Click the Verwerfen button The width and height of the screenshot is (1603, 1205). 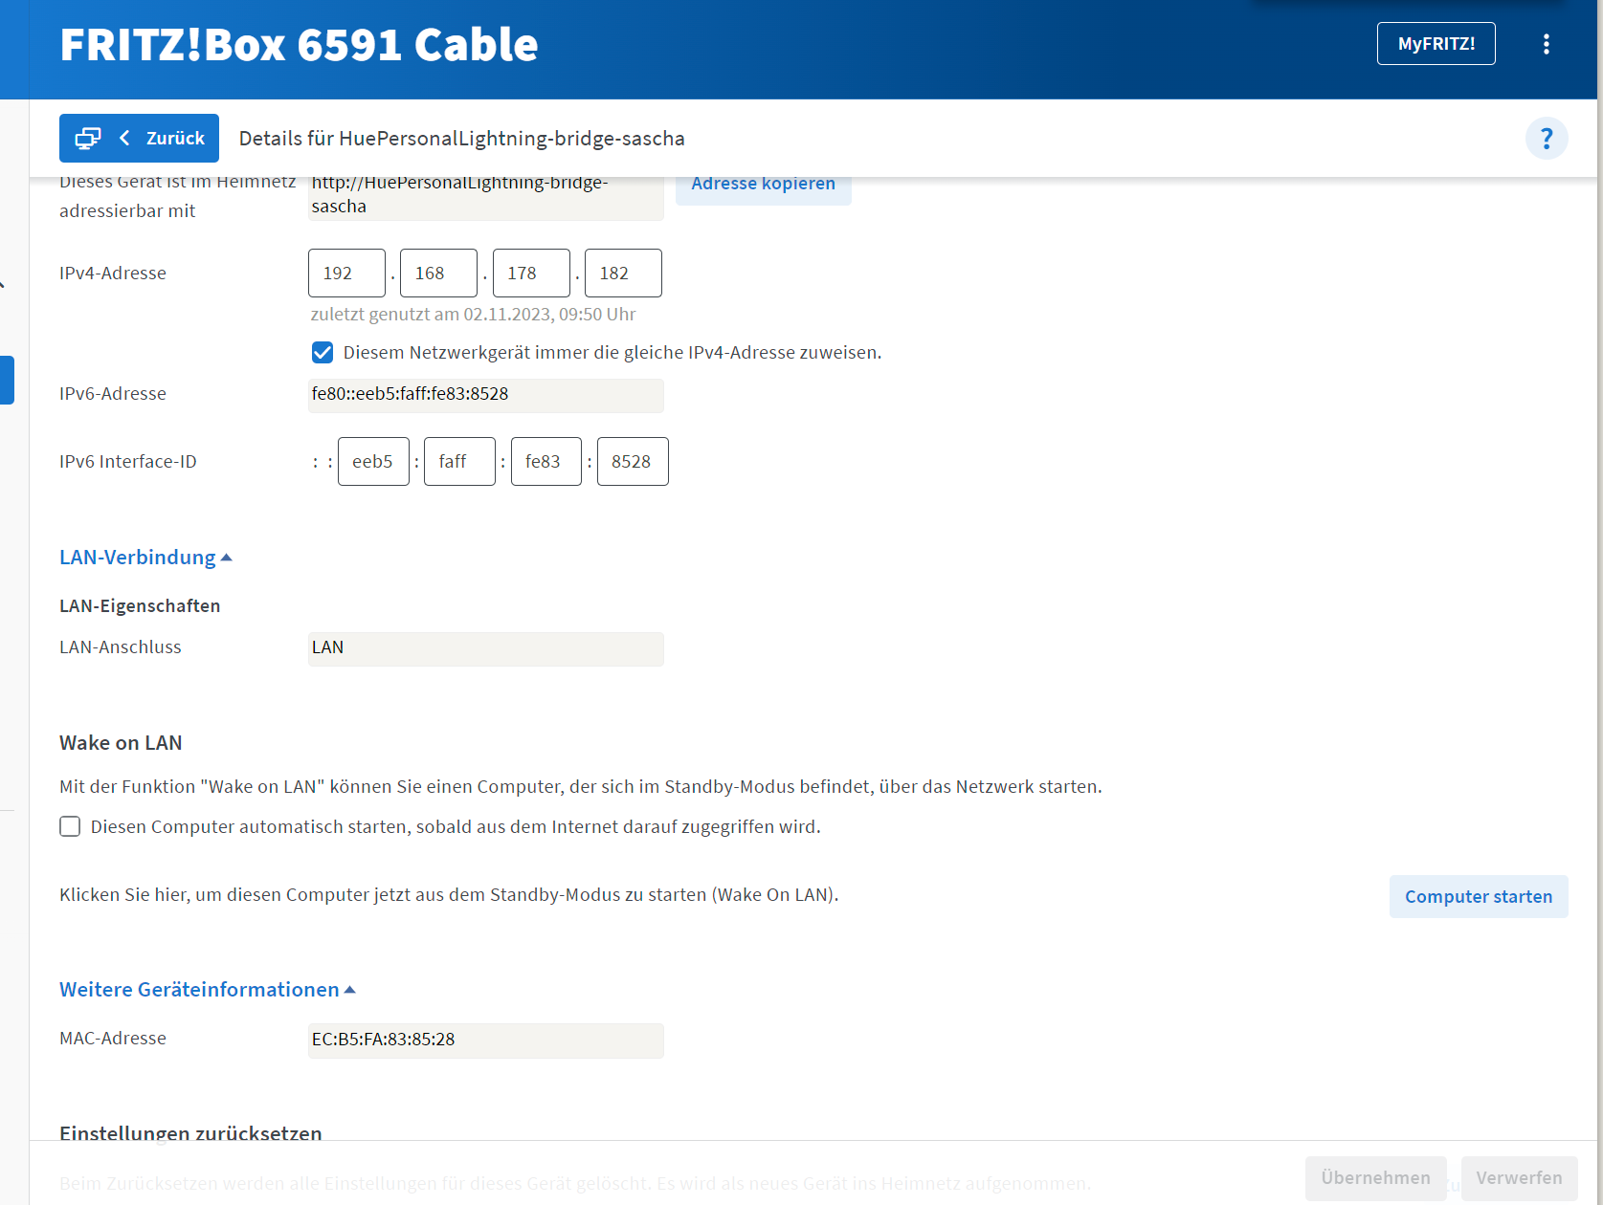point(1519,1178)
